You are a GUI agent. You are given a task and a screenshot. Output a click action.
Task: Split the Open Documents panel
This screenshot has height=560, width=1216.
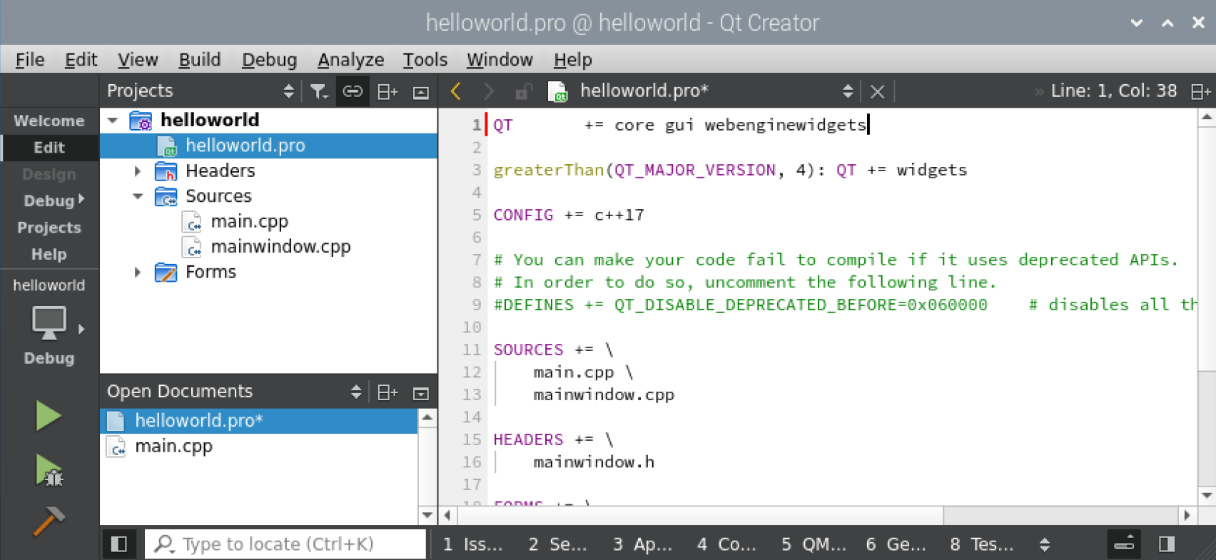click(x=387, y=392)
